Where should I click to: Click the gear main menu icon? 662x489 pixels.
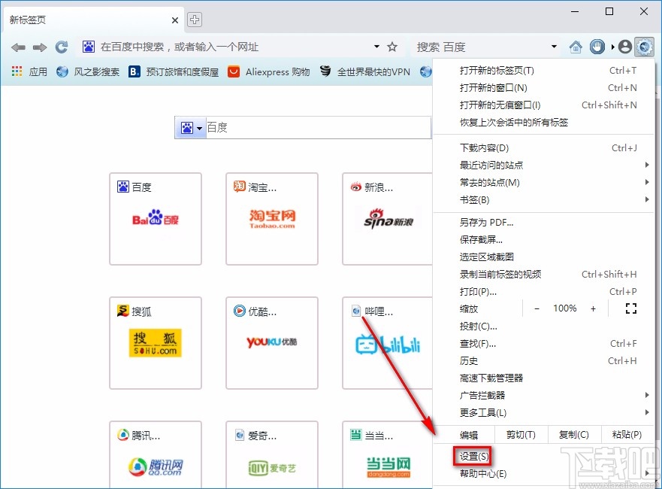pos(644,47)
